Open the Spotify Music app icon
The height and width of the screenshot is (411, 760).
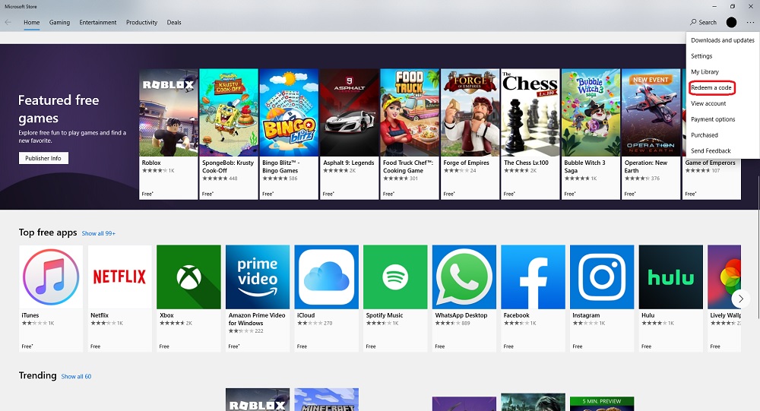395,277
